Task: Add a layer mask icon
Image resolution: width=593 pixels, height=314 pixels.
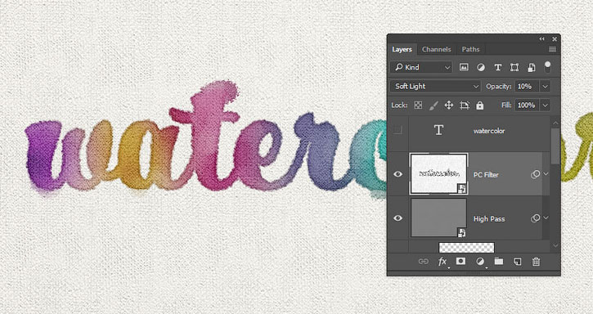Action: [460, 261]
